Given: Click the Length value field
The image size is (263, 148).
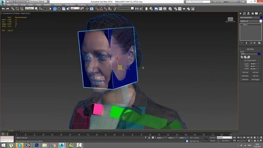Looking at the screenshot, I should 253,64.
